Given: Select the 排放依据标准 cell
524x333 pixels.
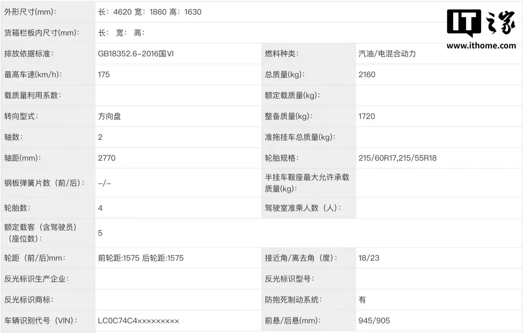Looking at the screenshot, I should coord(28,53).
